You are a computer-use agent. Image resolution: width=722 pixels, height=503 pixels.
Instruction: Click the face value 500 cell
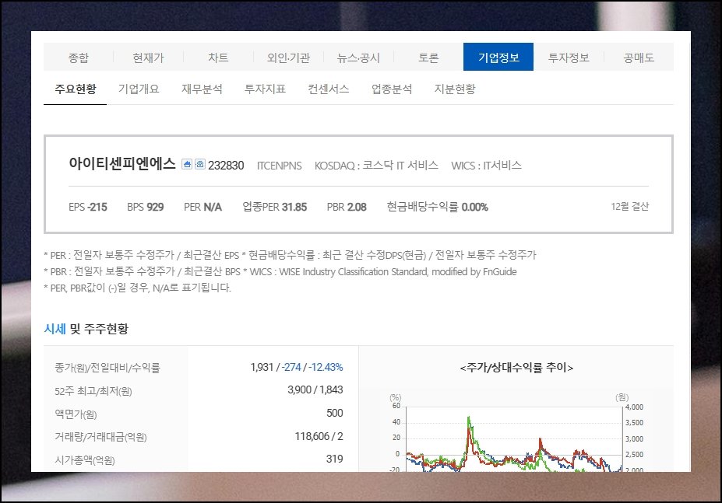(335, 413)
